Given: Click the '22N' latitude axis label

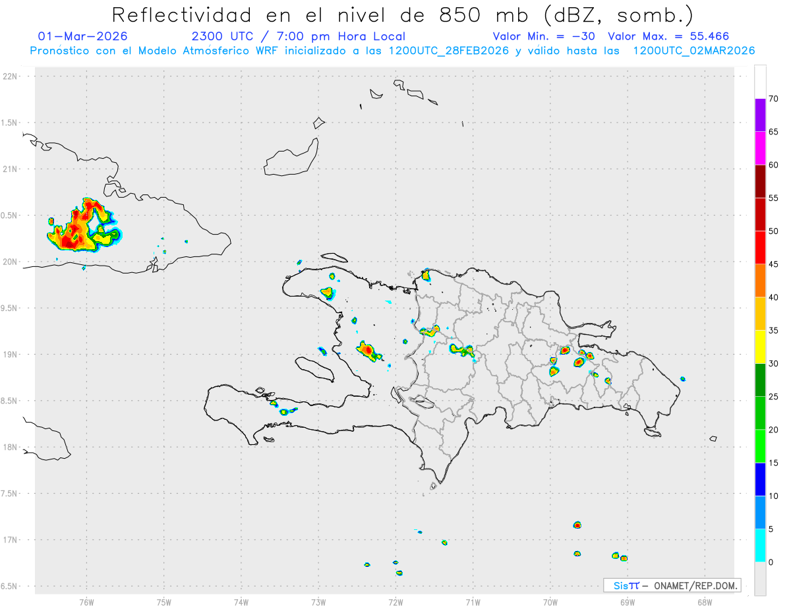Looking at the screenshot, I should [x=10, y=76].
